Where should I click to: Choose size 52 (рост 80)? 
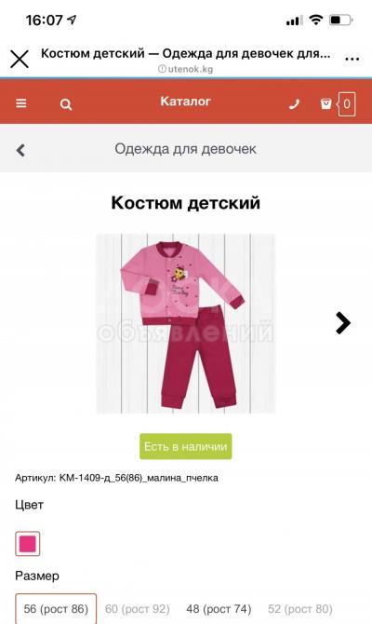point(300,609)
